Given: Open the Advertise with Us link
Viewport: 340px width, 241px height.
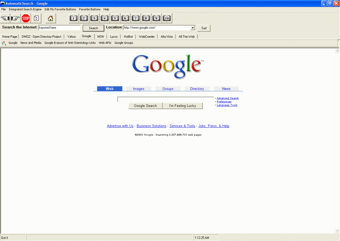Looking at the screenshot, I should tap(120, 126).
